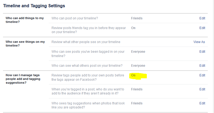The image size is (214, 113).
Task: Edit who sees tag suggestions for photos
Action: pyautogui.click(x=202, y=103)
